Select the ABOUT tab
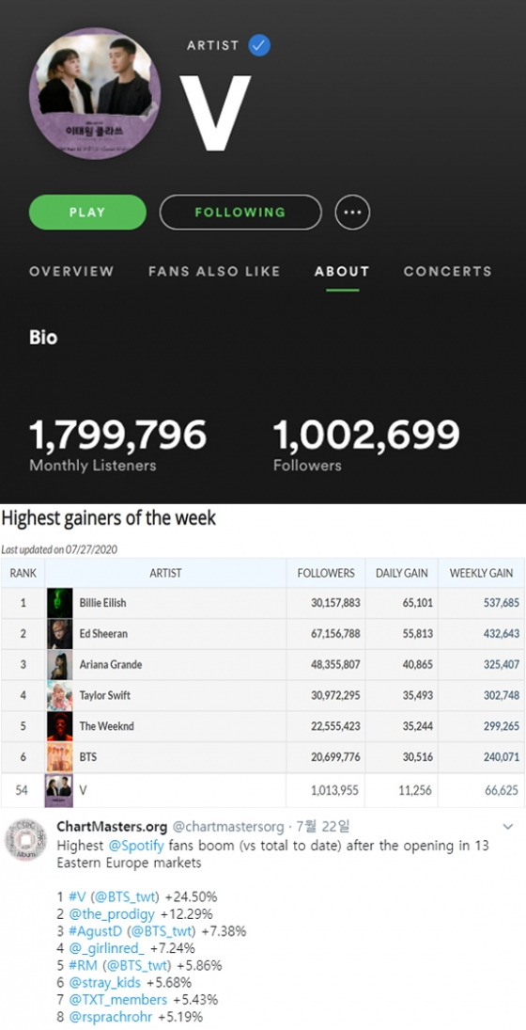This screenshot has width=526, height=1030. pyautogui.click(x=342, y=271)
